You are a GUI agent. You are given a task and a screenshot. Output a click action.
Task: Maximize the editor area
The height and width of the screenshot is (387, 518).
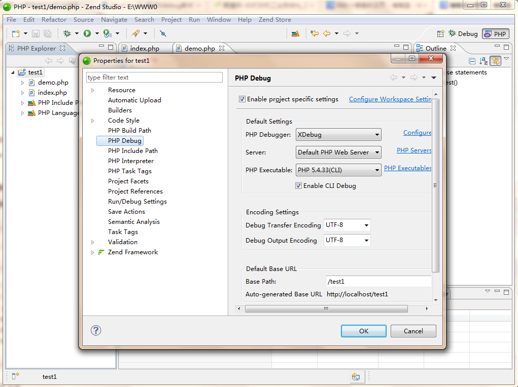point(406,47)
